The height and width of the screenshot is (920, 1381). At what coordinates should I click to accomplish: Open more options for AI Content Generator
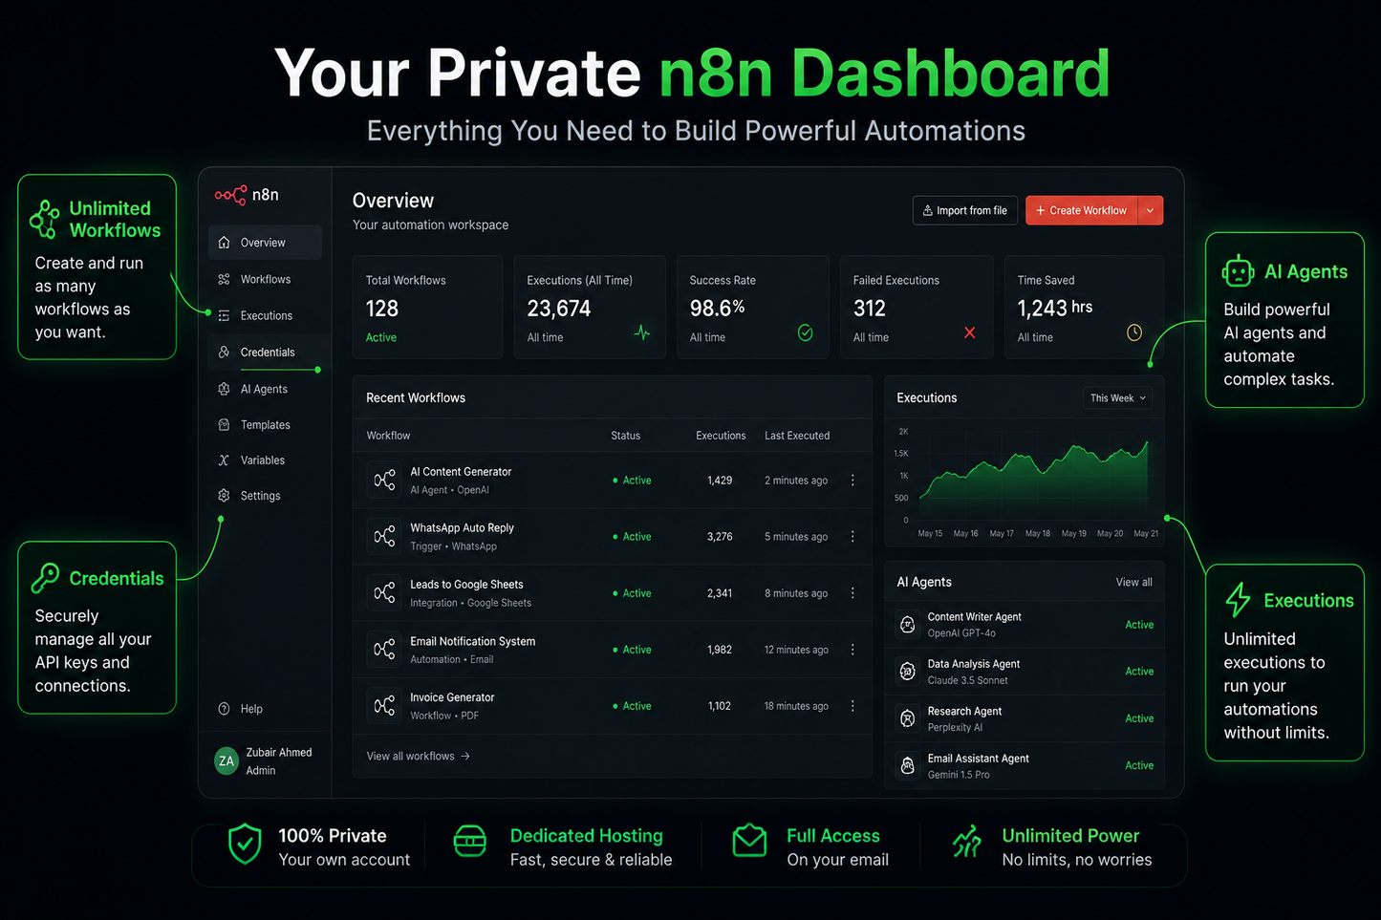pos(852,481)
